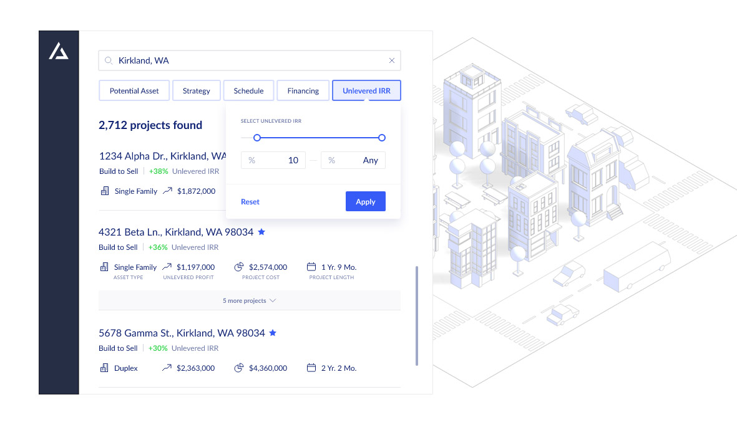The image size is (737, 425).
Task: Open the Financing filter dropdown
Action: [x=303, y=90]
